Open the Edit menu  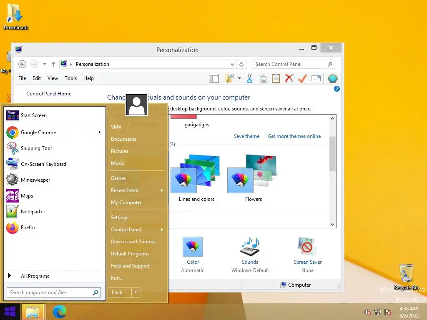tap(37, 78)
